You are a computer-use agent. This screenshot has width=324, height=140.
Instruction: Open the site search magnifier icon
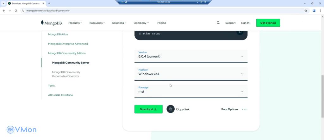218,23
